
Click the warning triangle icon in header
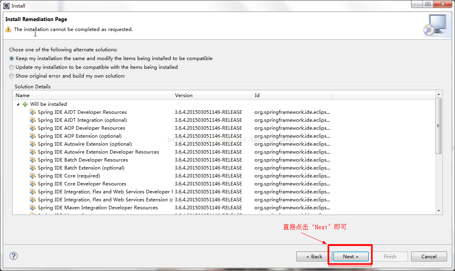8,29
